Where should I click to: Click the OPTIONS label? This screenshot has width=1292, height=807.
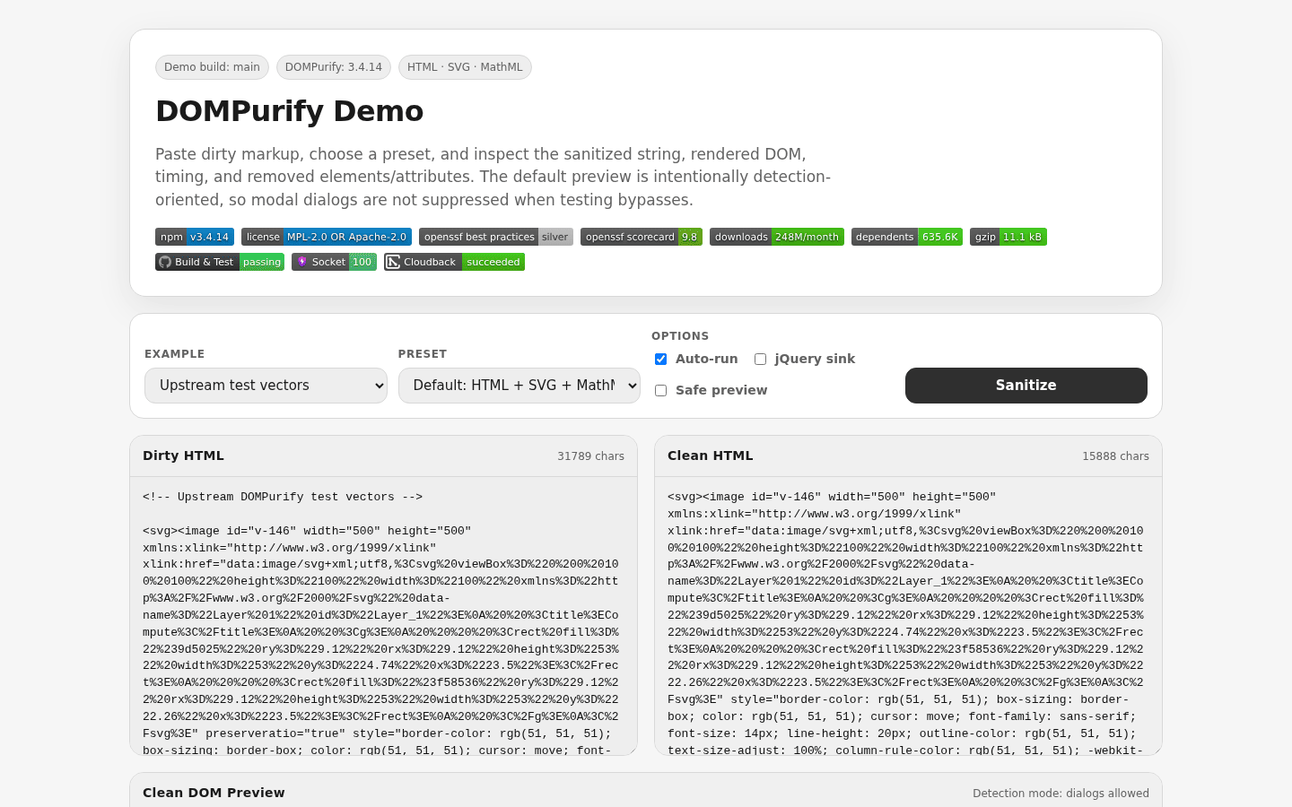[x=680, y=336]
